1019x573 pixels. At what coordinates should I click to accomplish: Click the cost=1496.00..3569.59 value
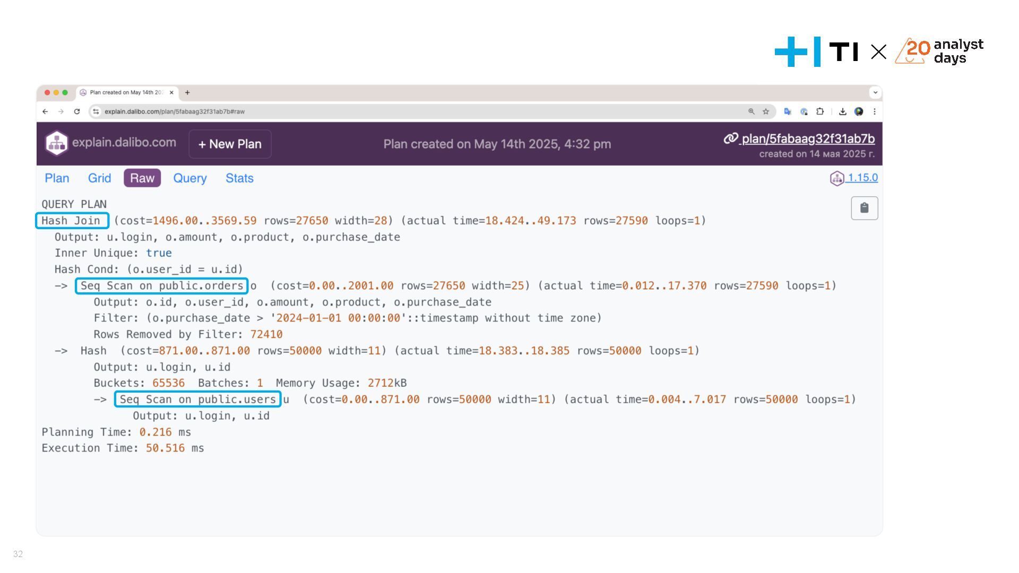[188, 221]
